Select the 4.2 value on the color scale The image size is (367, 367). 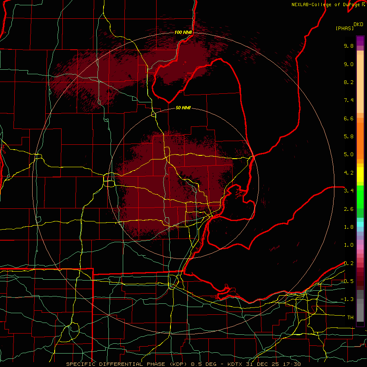point(349,173)
